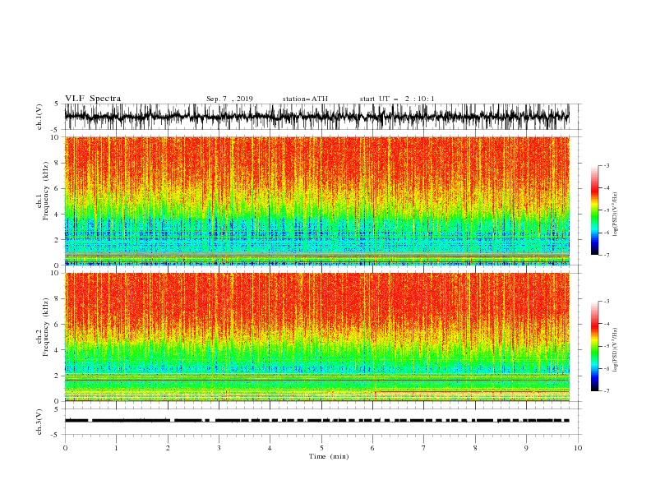Click the ch.1 color bar "log(PSD)" label
The height and width of the screenshot is (503, 651).
pos(616,215)
